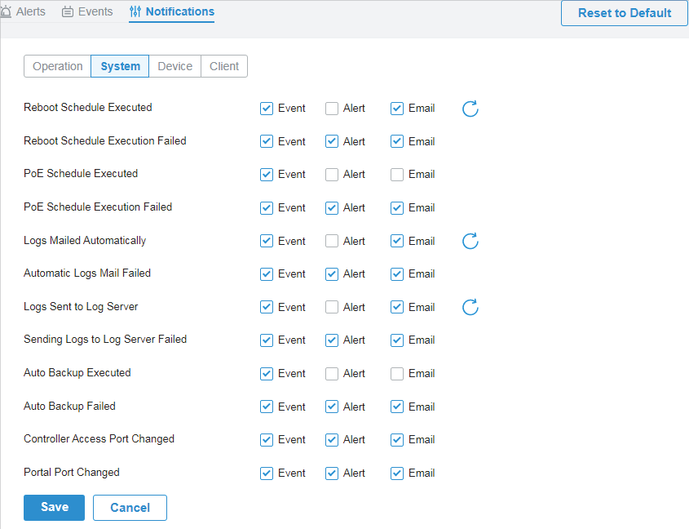Switch to the Operation tab
Screen dimensions: 689x529
(x=58, y=66)
